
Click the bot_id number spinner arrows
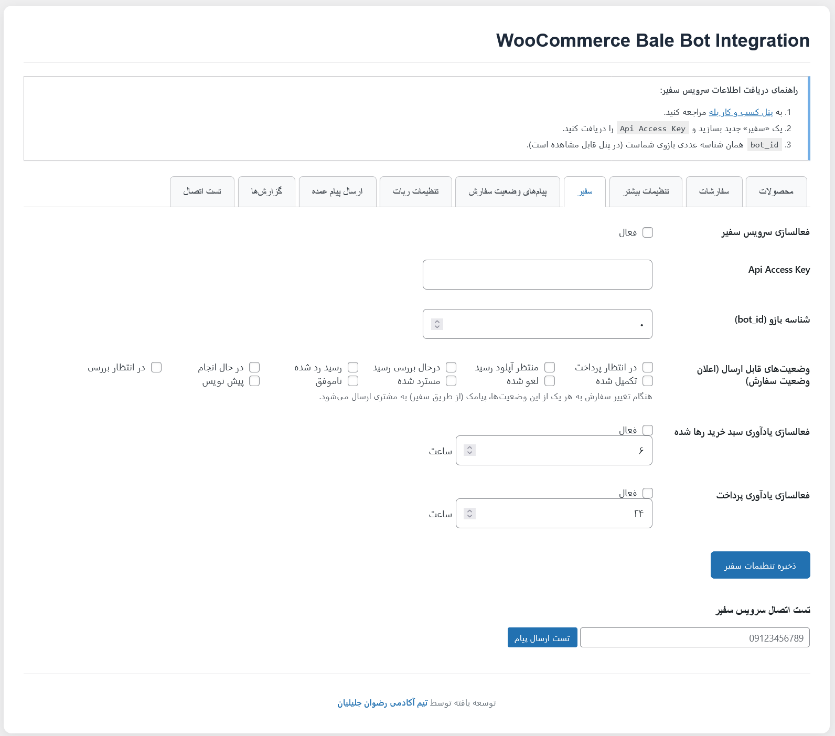pos(437,324)
